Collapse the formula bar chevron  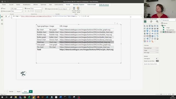tap(141, 16)
